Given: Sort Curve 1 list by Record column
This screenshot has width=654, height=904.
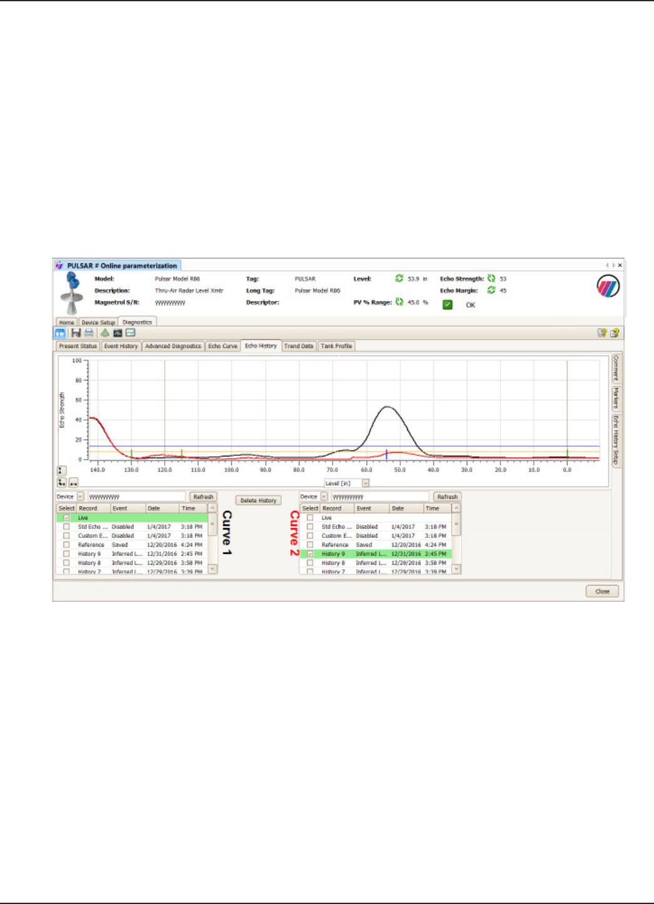Looking at the screenshot, I should 94,508.
